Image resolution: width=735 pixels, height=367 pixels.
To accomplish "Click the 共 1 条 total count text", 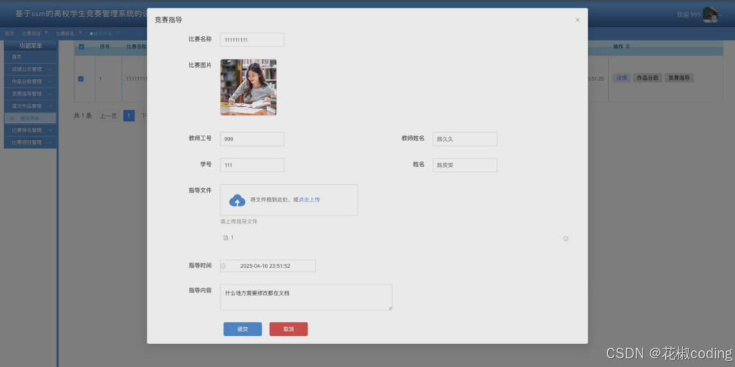I will click(x=82, y=116).
